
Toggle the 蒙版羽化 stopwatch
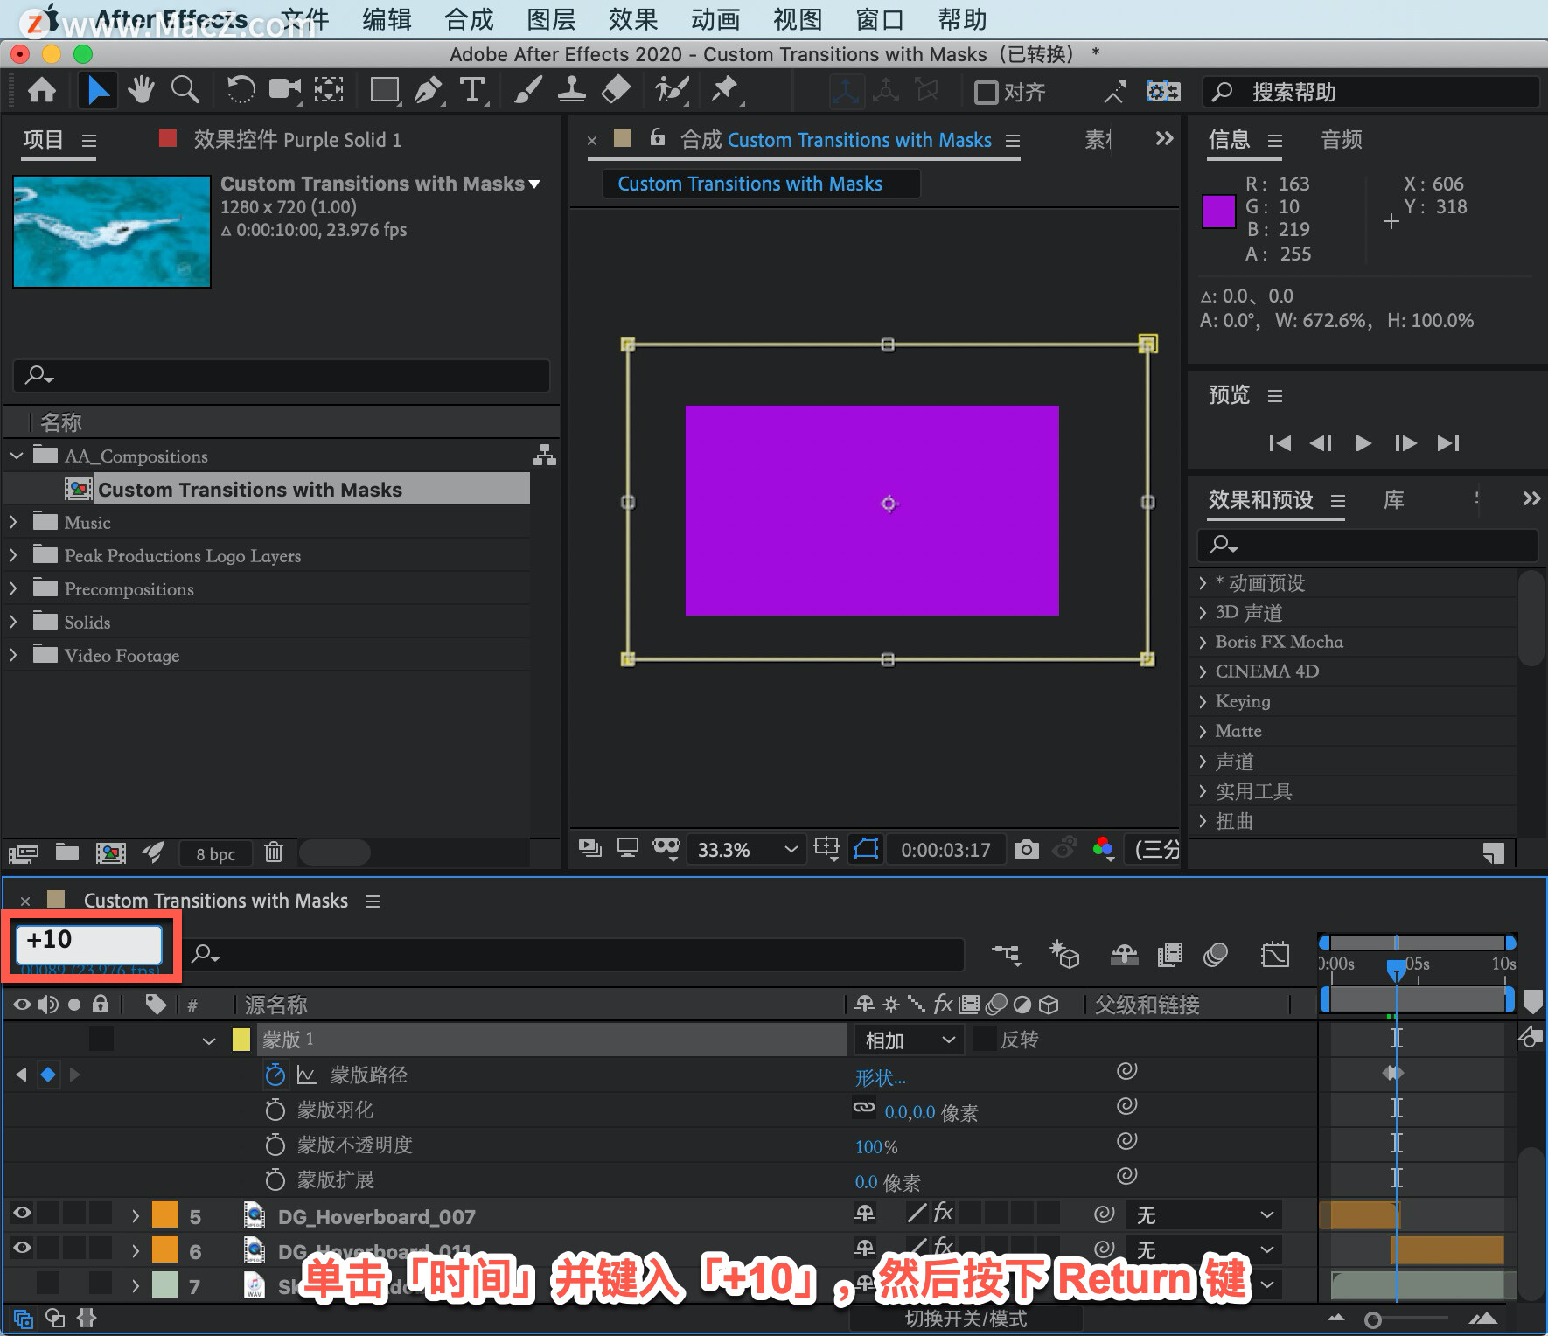(275, 1110)
